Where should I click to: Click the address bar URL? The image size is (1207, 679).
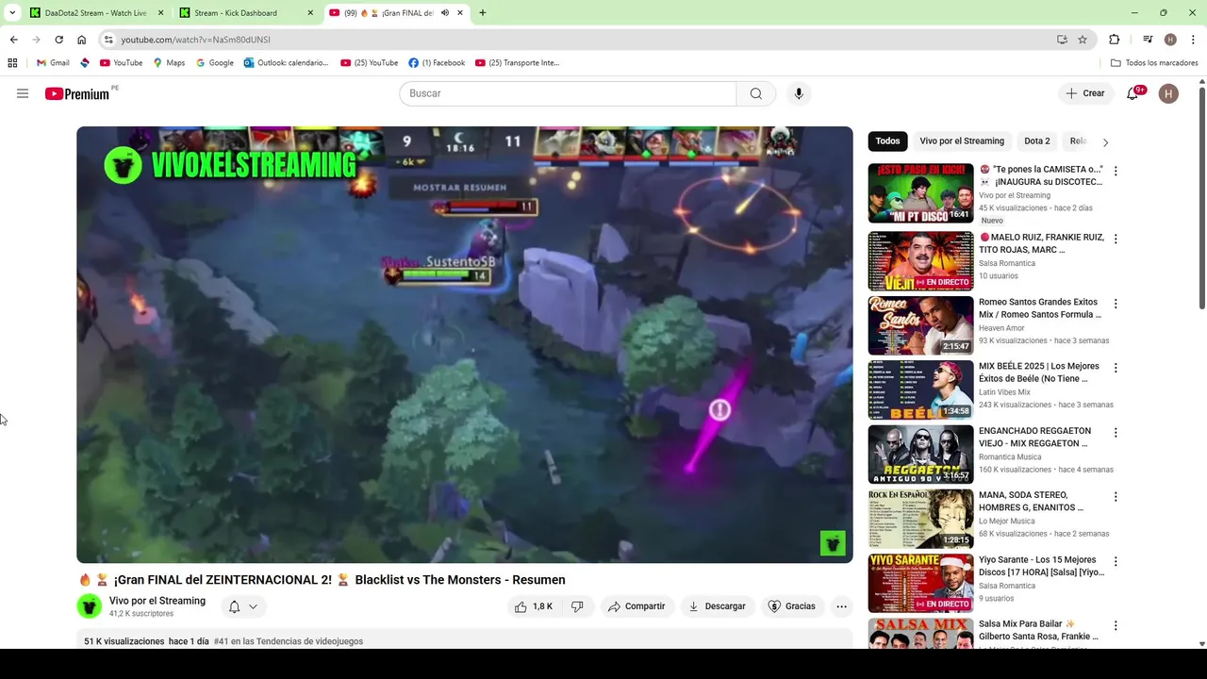click(195, 40)
